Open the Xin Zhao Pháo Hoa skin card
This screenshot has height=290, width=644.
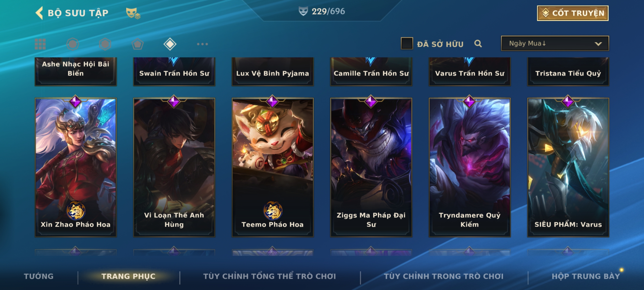point(76,167)
